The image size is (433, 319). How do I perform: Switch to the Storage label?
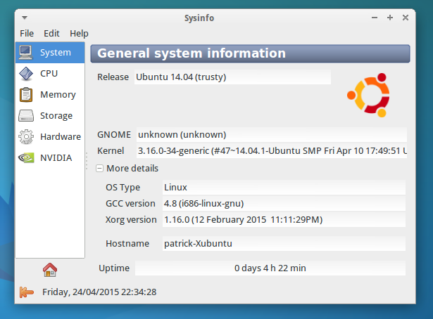point(56,116)
